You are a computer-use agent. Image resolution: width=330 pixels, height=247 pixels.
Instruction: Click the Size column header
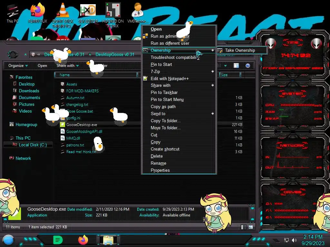[x=230, y=75]
